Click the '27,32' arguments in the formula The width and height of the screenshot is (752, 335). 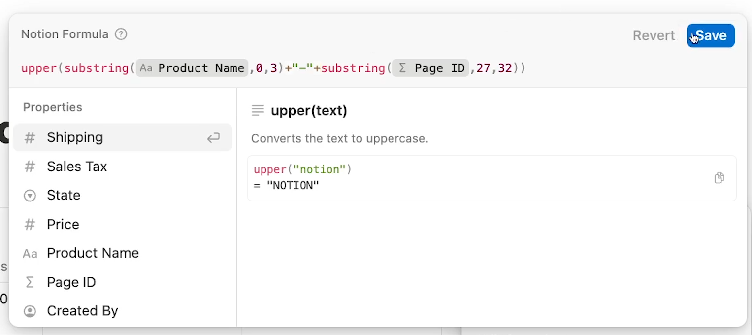tap(494, 68)
